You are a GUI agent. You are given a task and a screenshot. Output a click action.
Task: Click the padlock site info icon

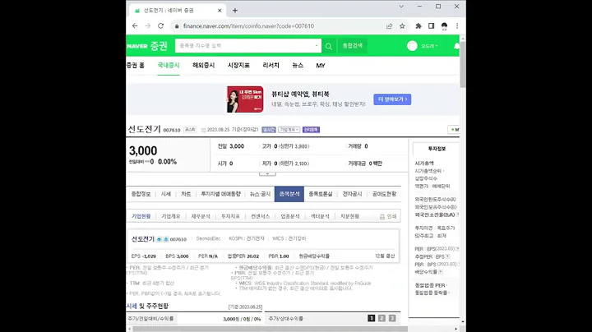click(176, 26)
